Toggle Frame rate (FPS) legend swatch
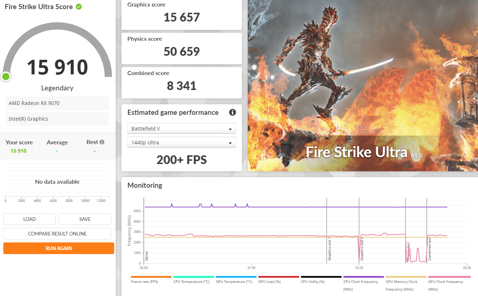This screenshot has height=296, width=478. (151, 277)
